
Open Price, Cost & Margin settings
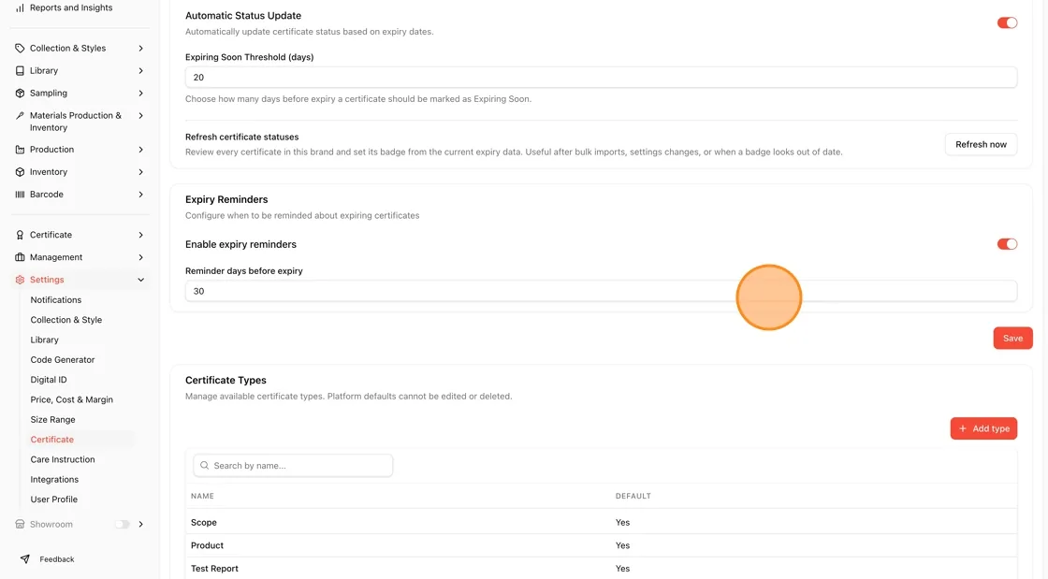point(71,400)
